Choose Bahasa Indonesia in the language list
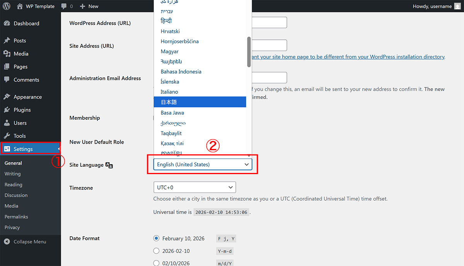The width and height of the screenshot is (464, 266). click(181, 72)
